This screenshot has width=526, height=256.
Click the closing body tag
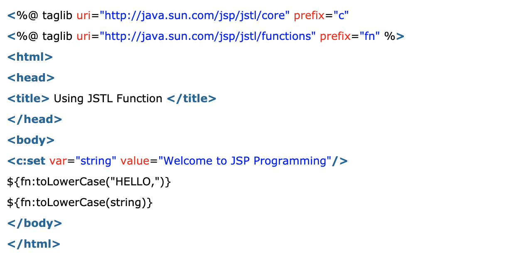(34, 223)
